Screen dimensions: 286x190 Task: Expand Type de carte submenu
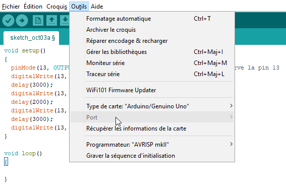coord(152,106)
